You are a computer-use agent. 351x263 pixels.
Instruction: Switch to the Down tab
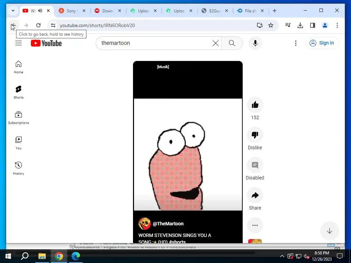107,11
